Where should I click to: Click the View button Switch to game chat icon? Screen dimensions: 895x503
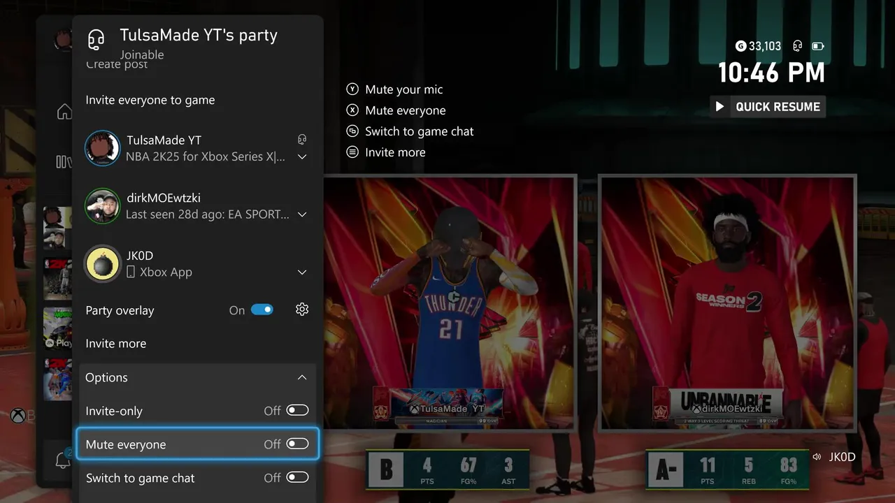352,131
